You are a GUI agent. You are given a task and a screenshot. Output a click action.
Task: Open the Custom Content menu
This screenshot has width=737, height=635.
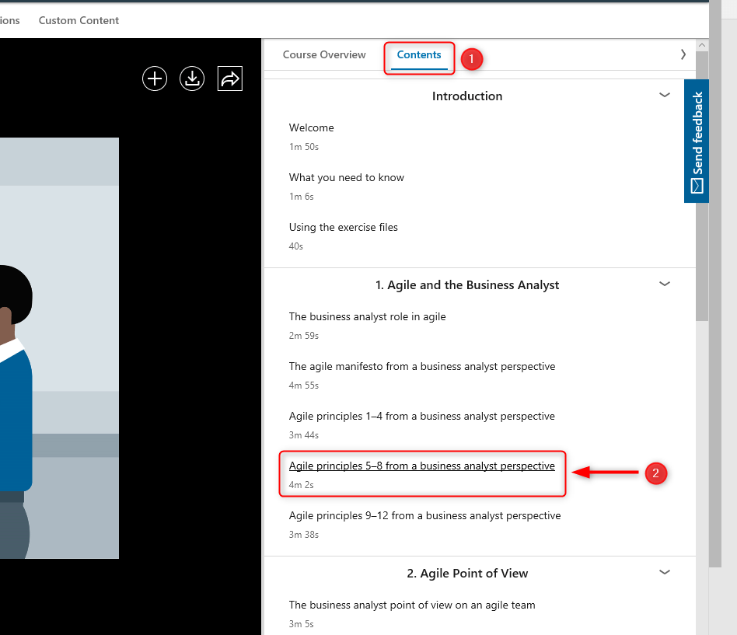pyautogui.click(x=79, y=20)
